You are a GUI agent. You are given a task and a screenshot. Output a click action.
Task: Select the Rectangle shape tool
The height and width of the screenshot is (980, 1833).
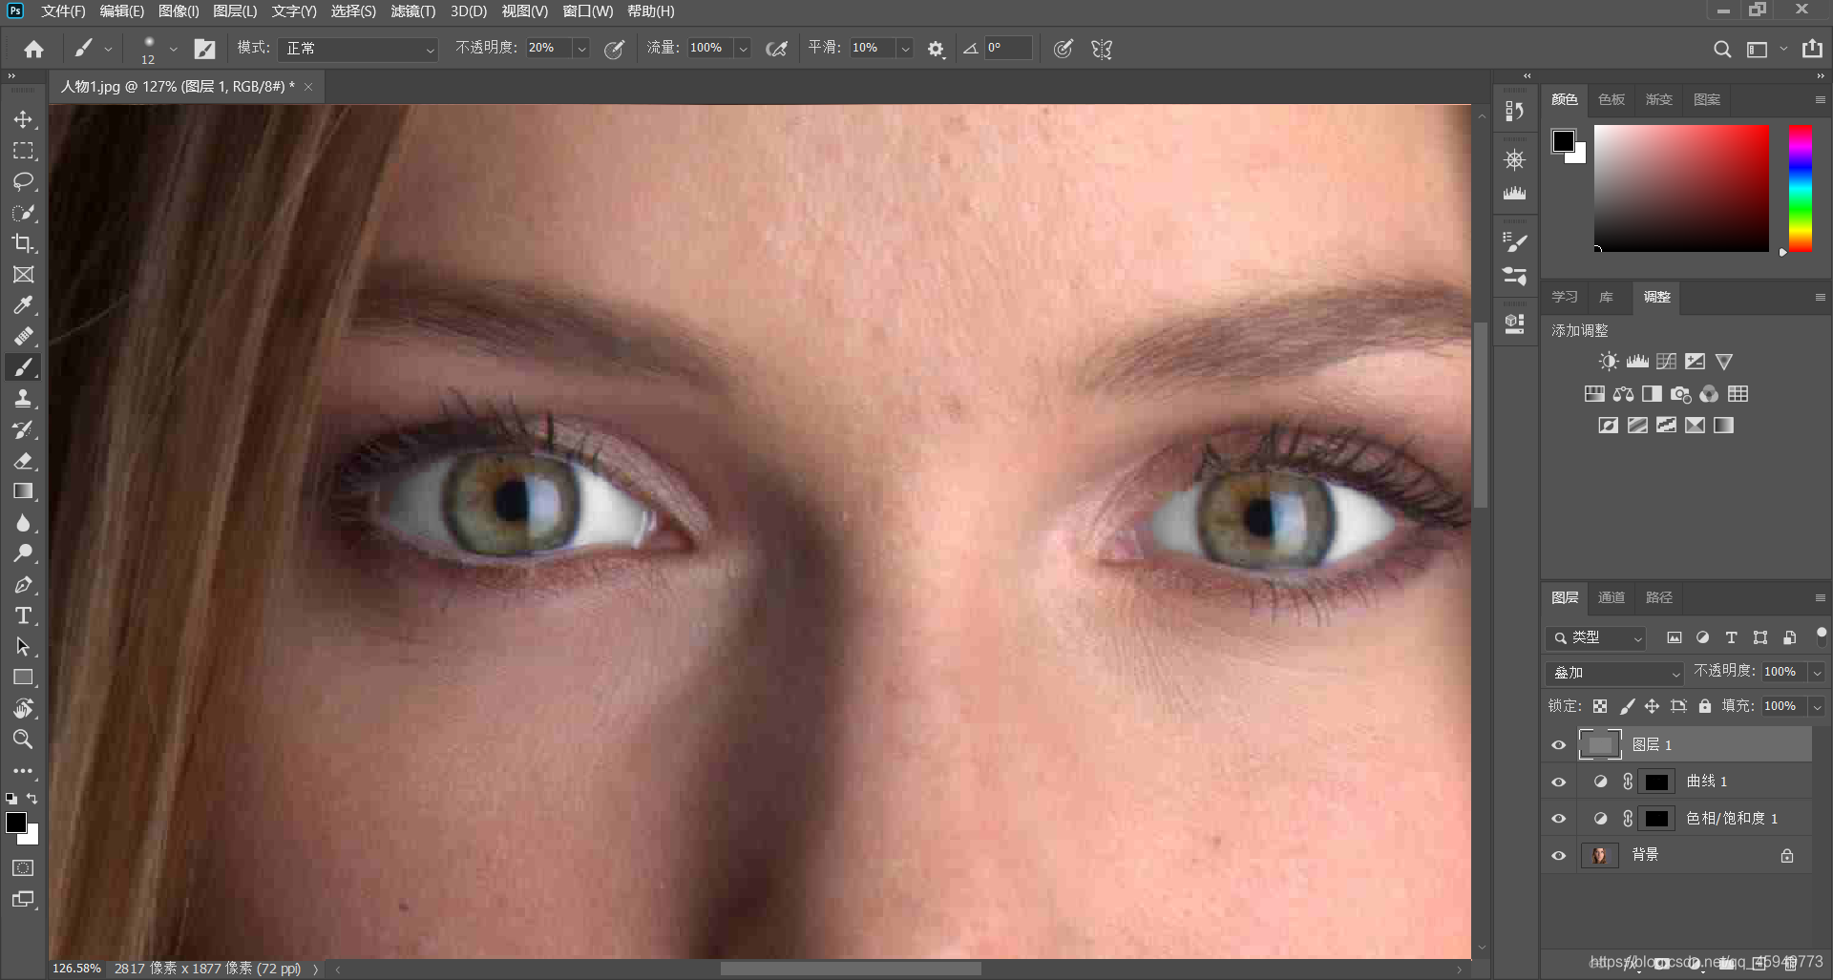[23, 678]
